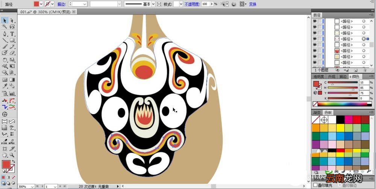Open the fill color dropdown in control bar
Viewport: 376px width, 189px height.
[x=41, y=4]
